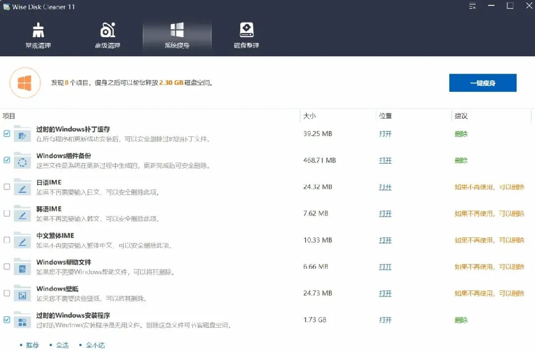Open location of Windows帮助文件 via 打开
The image size is (535, 351).
coord(385,266)
